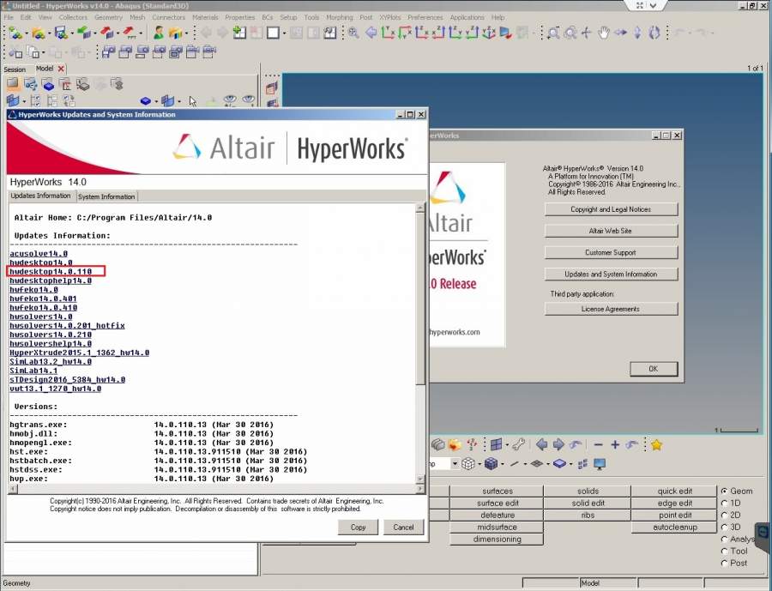Open the Morphing menu
Viewport: 772px width, 591px height.
339,17
